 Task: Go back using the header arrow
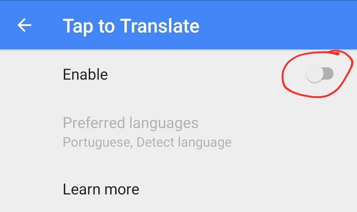[24, 25]
